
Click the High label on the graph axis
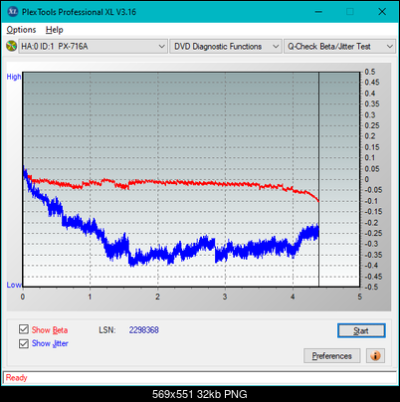[x=14, y=77]
